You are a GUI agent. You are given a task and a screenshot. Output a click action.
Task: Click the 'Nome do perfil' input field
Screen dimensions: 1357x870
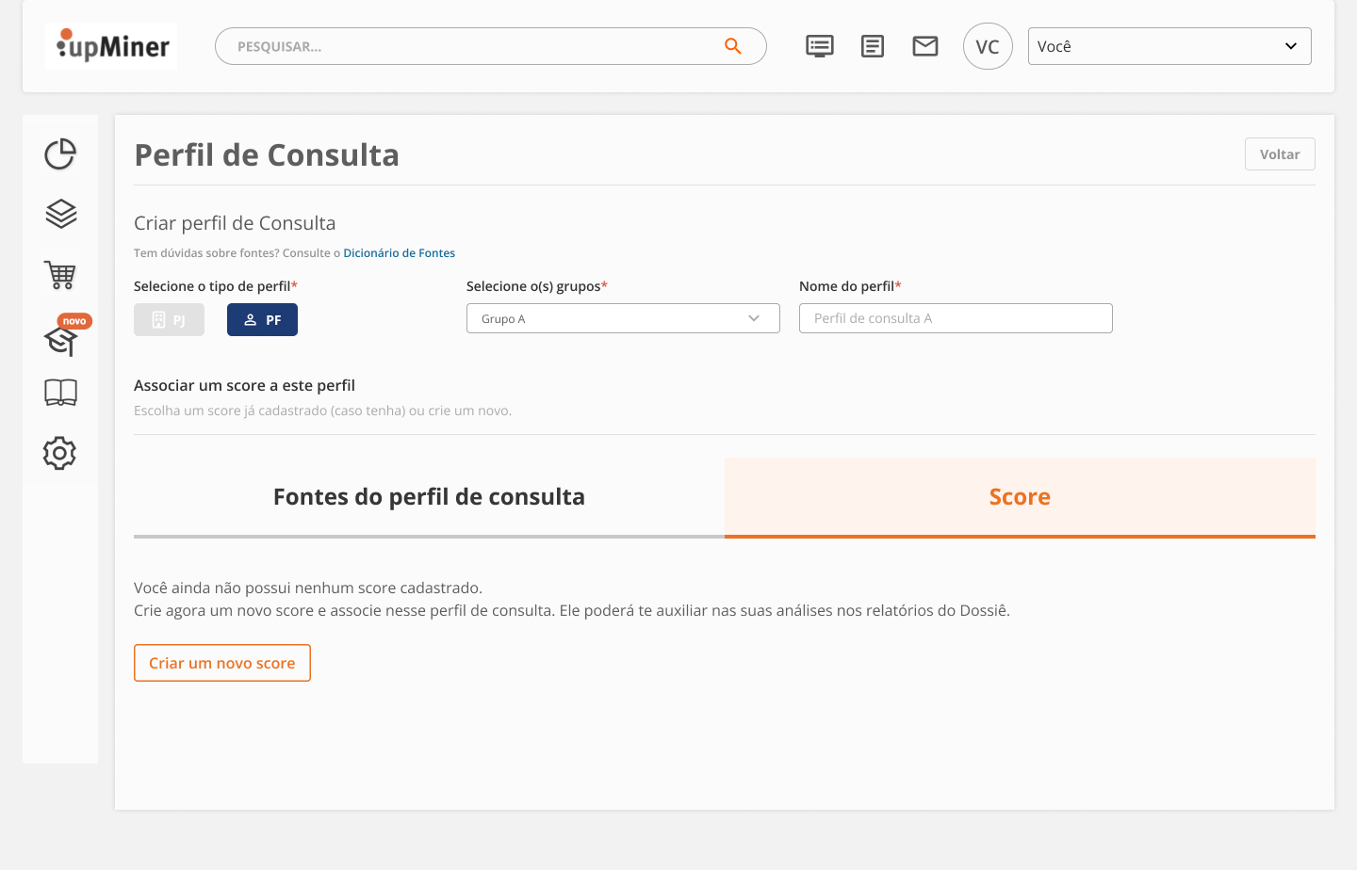pyautogui.click(x=956, y=318)
